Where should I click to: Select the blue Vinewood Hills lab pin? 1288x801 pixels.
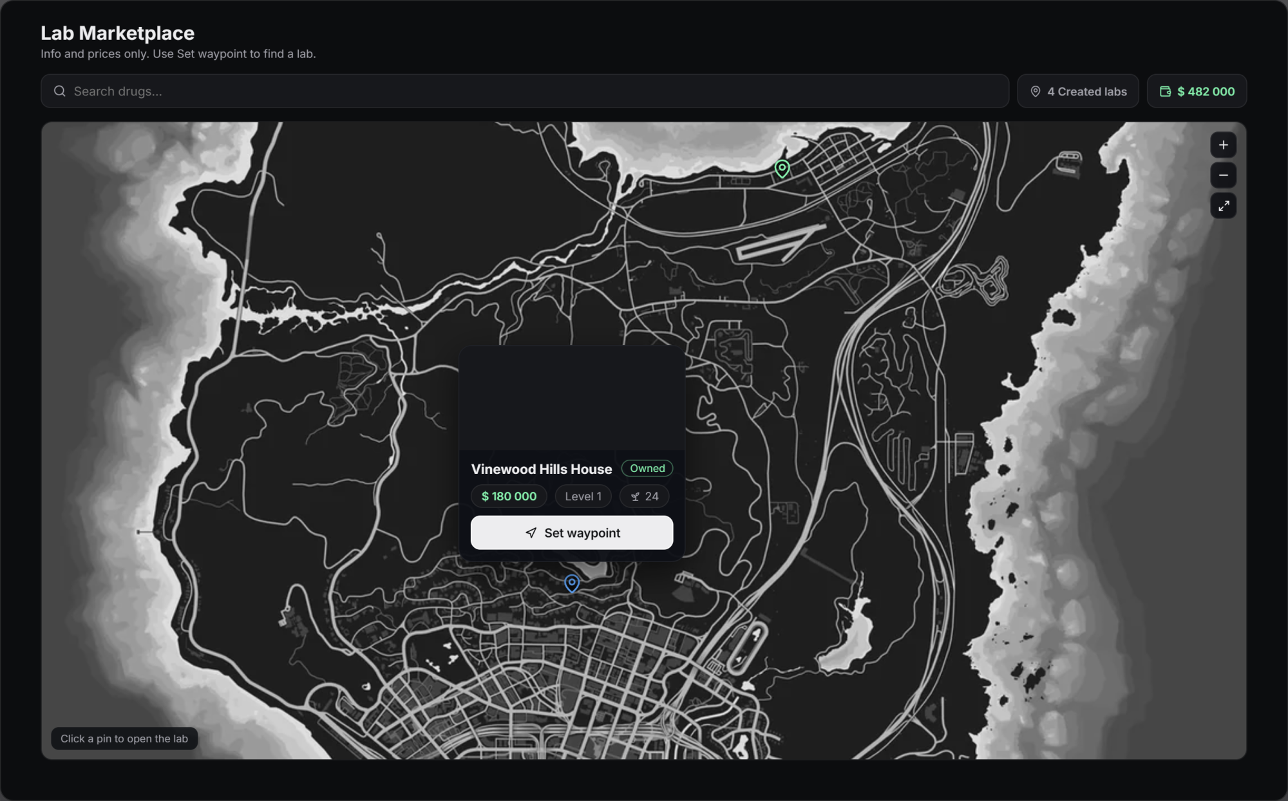point(572,583)
